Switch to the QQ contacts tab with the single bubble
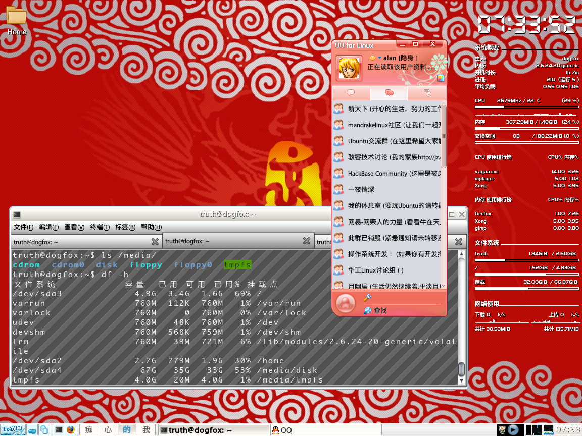582x436 pixels. [x=351, y=93]
